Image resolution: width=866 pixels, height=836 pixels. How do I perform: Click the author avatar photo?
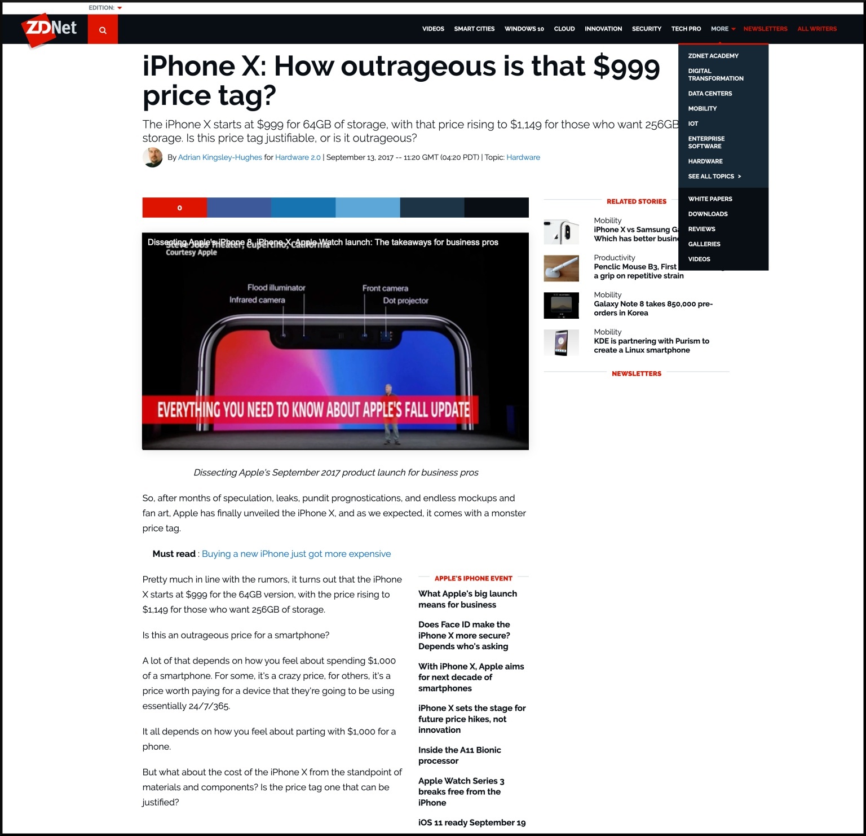tap(152, 157)
